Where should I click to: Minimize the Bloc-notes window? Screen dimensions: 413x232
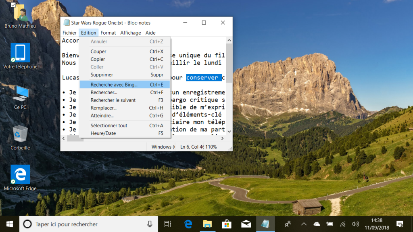pyautogui.click(x=185, y=23)
